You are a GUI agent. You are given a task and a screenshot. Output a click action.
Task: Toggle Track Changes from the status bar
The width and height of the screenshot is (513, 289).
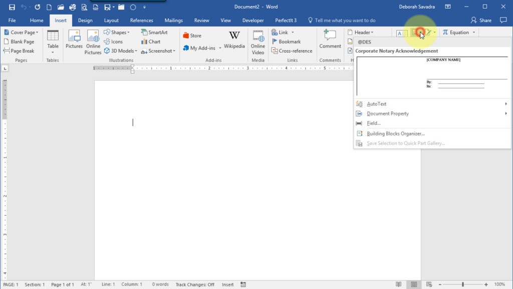tap(195, 284)
